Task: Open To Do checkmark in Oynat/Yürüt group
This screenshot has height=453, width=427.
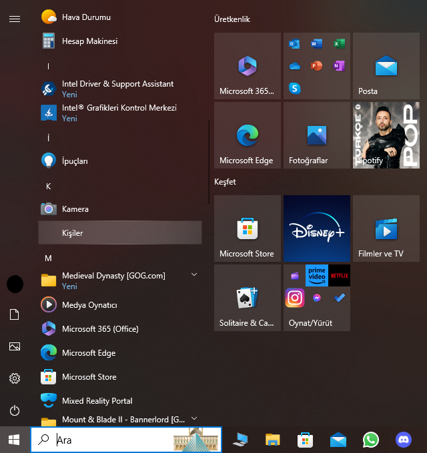Action: (339, 298)
